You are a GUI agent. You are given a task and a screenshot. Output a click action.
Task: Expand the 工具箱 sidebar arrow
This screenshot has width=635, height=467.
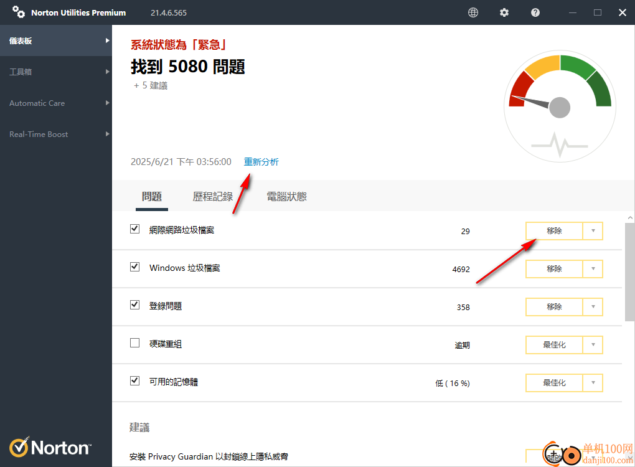pyautogui.click(x=107, y=72)
